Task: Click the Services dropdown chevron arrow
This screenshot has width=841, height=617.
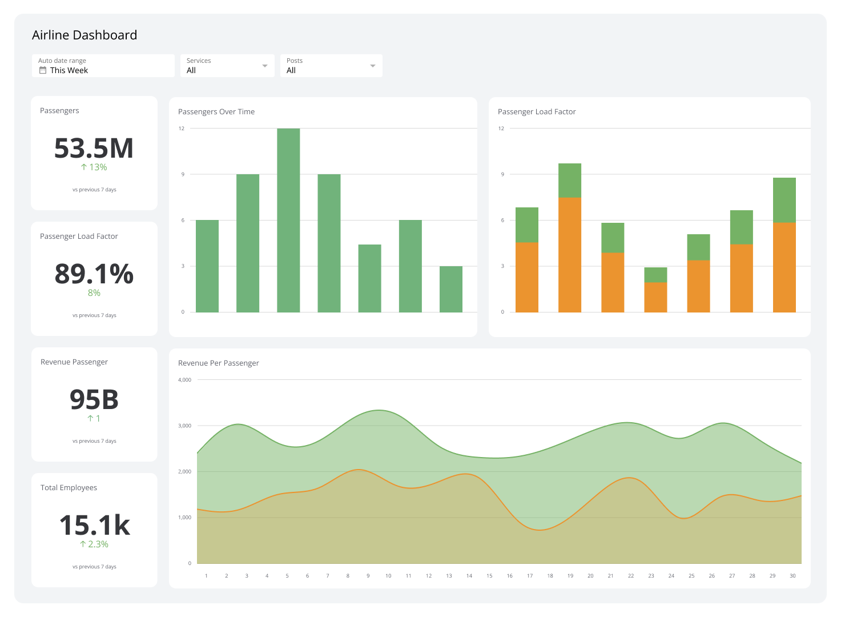Action: click(x=265, y=65)
